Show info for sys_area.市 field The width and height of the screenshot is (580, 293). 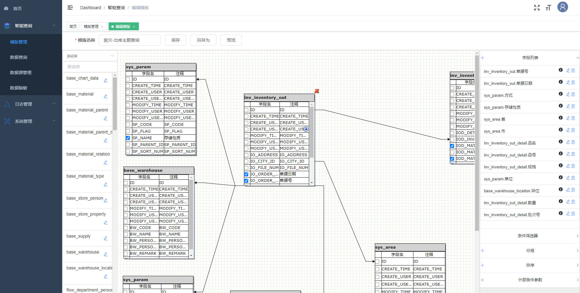click(561, 130)
